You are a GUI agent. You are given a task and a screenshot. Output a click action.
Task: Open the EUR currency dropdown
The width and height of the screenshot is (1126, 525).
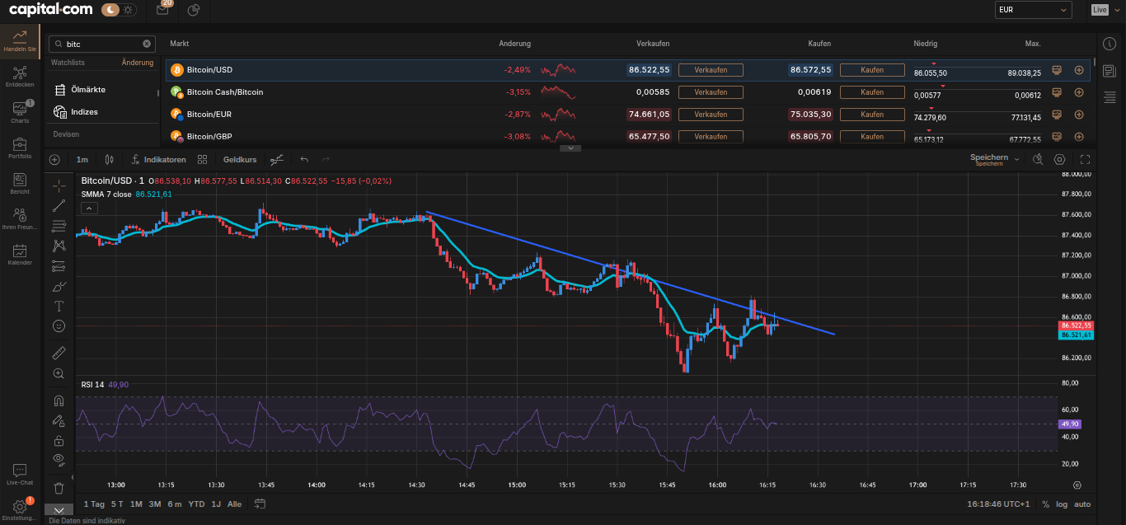coord(1033,10)
